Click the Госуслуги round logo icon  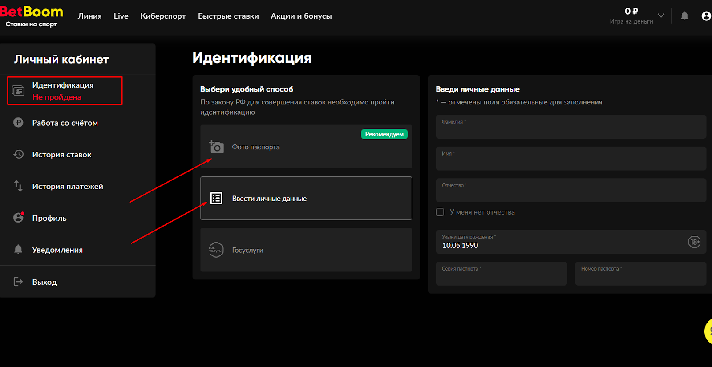[216, 250]
